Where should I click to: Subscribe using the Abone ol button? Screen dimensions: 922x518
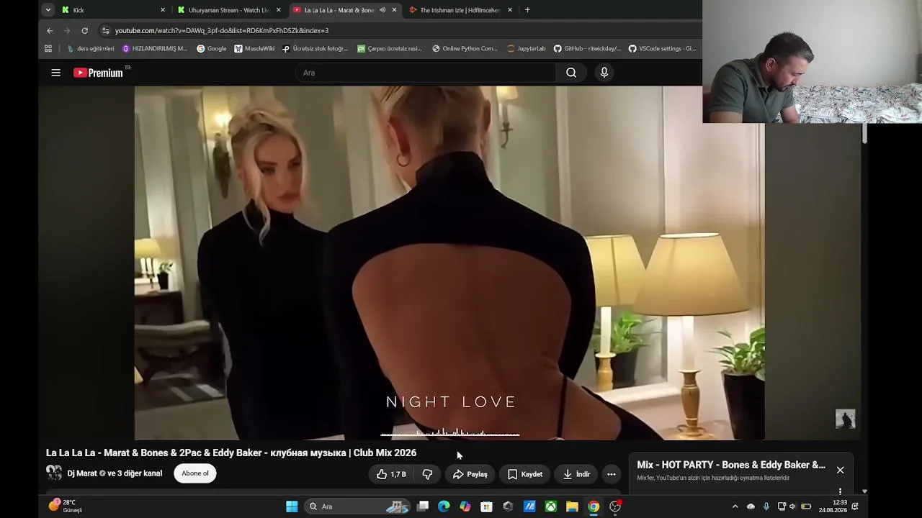click(x=194, y=473)
